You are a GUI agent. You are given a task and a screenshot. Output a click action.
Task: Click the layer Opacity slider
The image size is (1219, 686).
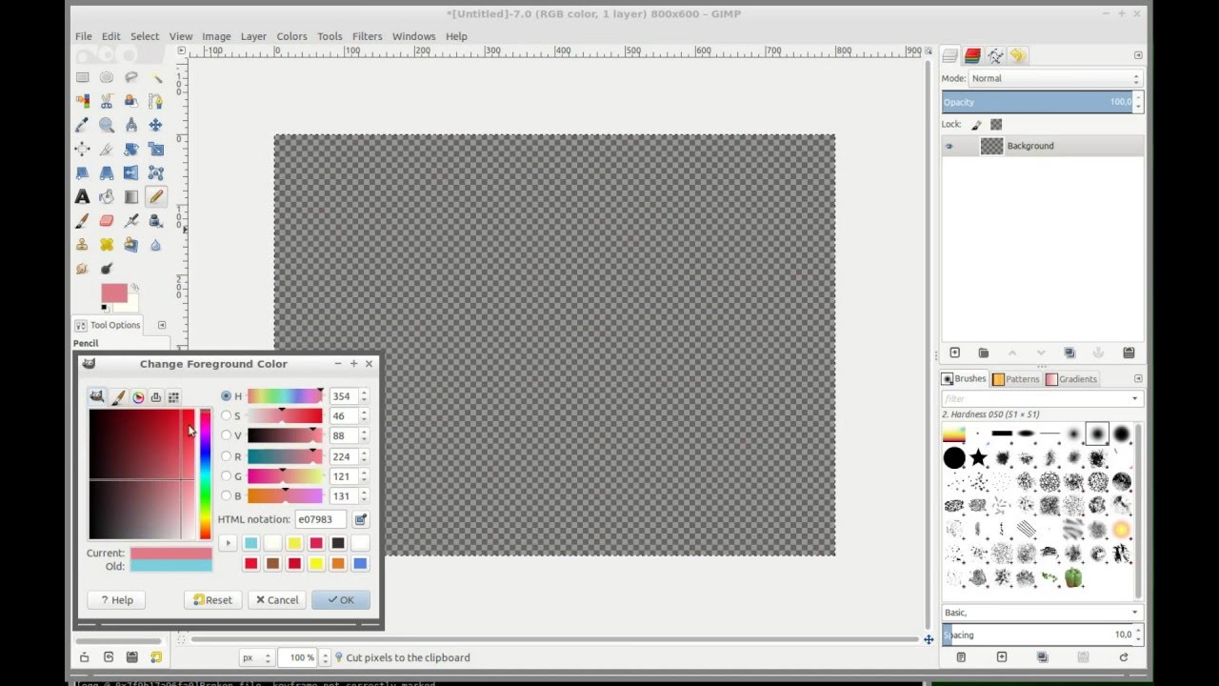point(1037,102)
